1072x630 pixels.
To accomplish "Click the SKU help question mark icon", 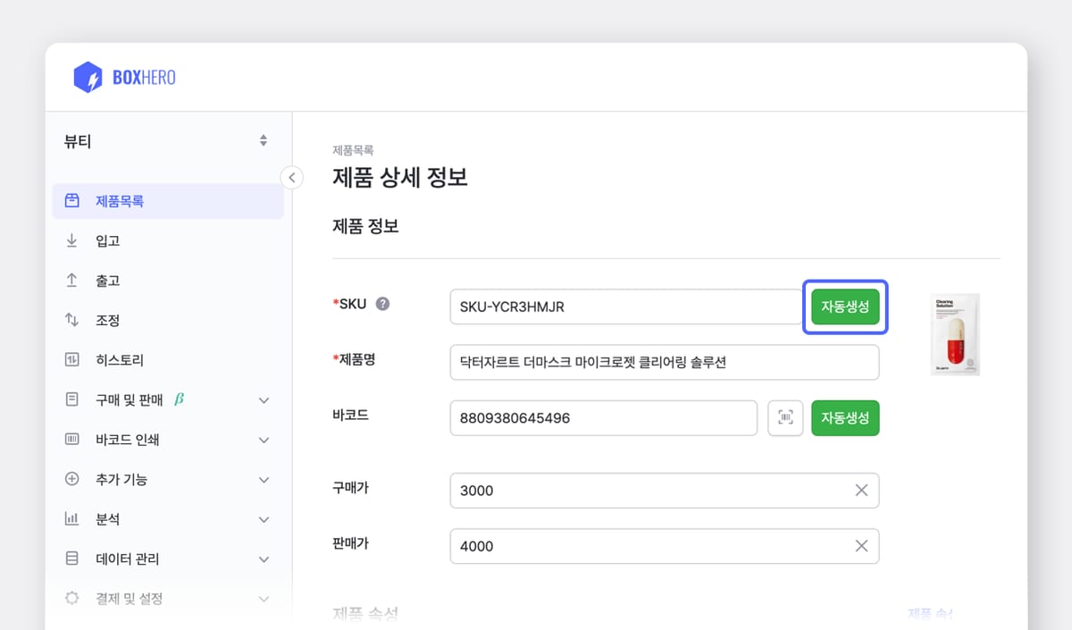I will pyautogui.click(x=383, y=303).
